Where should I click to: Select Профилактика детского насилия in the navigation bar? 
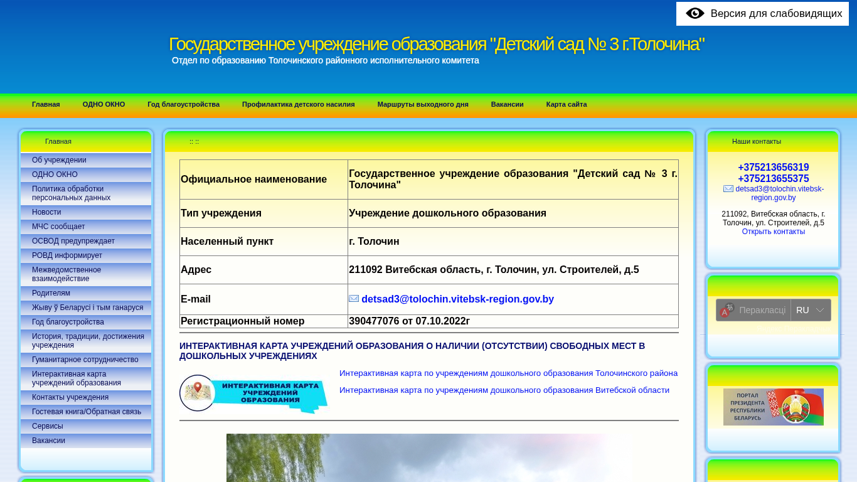[298, 104]
